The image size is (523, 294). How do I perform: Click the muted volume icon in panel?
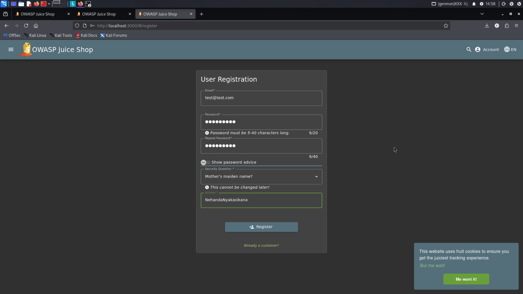click(466, 4)
